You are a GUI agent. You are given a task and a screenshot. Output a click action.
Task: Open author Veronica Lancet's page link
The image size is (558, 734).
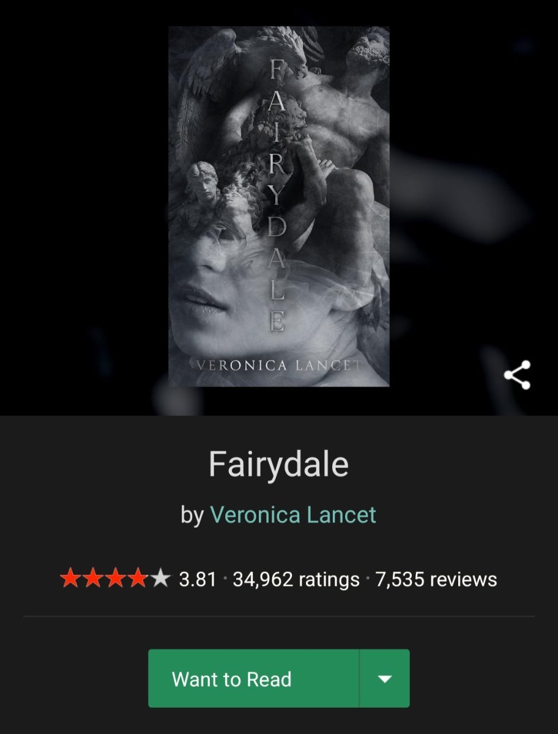293,515
